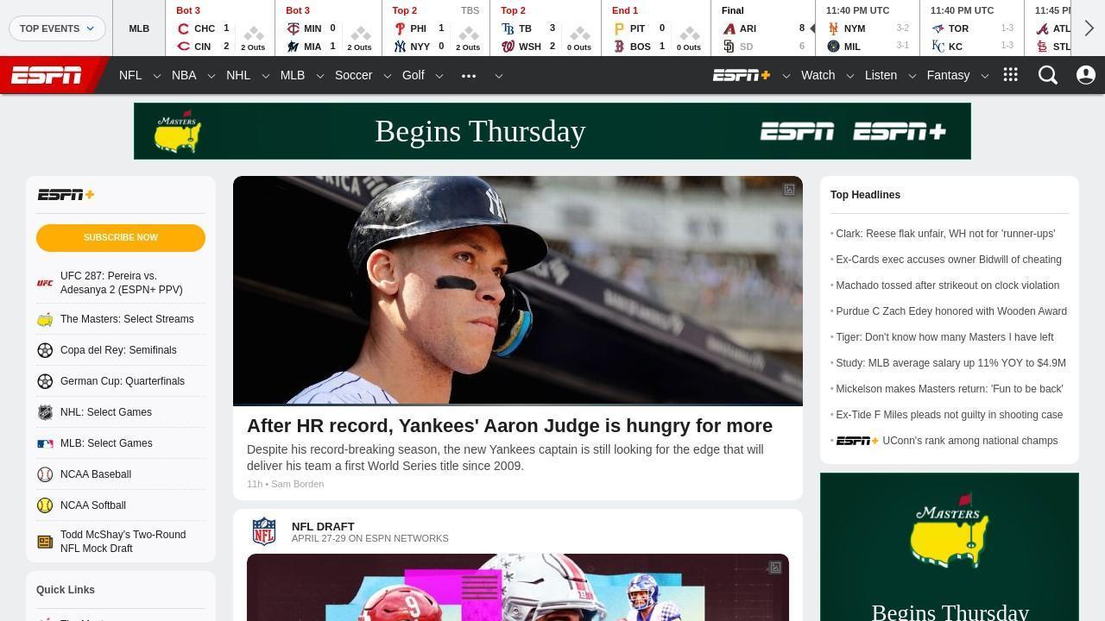
Task: Open the search magnifier icon
Action: click(1048, 75)
